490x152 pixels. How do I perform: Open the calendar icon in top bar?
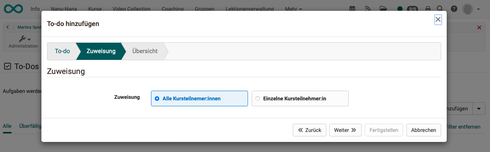352,9
